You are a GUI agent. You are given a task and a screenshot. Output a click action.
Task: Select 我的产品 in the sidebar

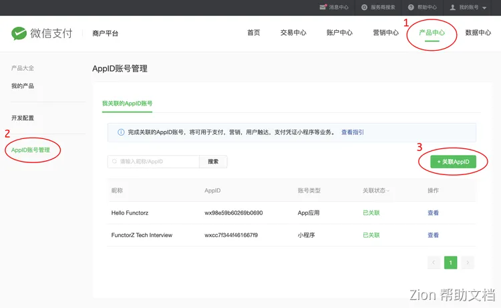[x=22, y=86]
